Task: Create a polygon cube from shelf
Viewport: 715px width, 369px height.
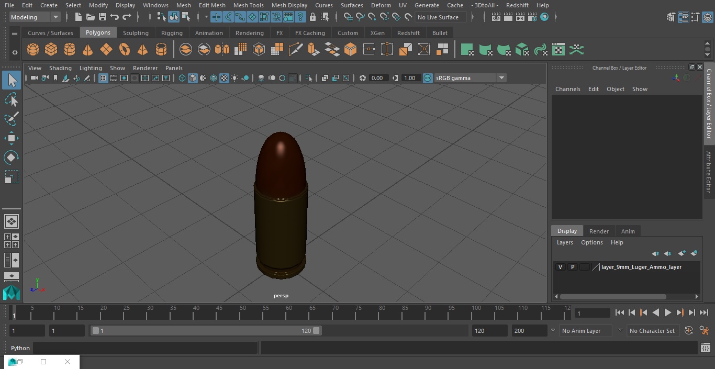Action: pyautogui.click(x=51, y=50)
